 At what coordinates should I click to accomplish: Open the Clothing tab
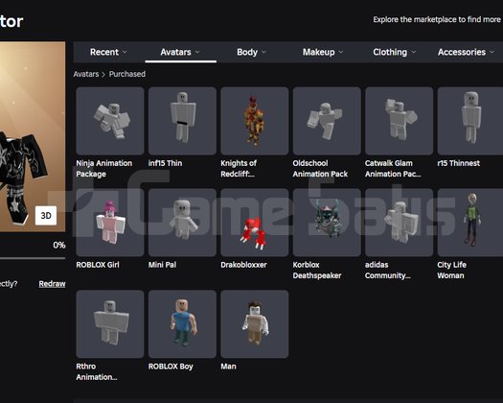[395, 52]
